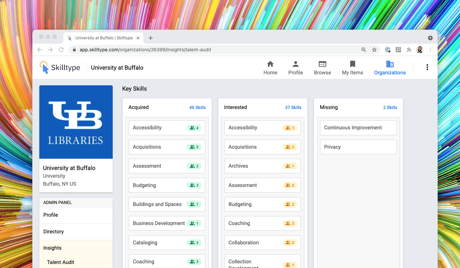Click the 46 Skills link
Screen dimensions: 460x268
click(x=197, y=107)
